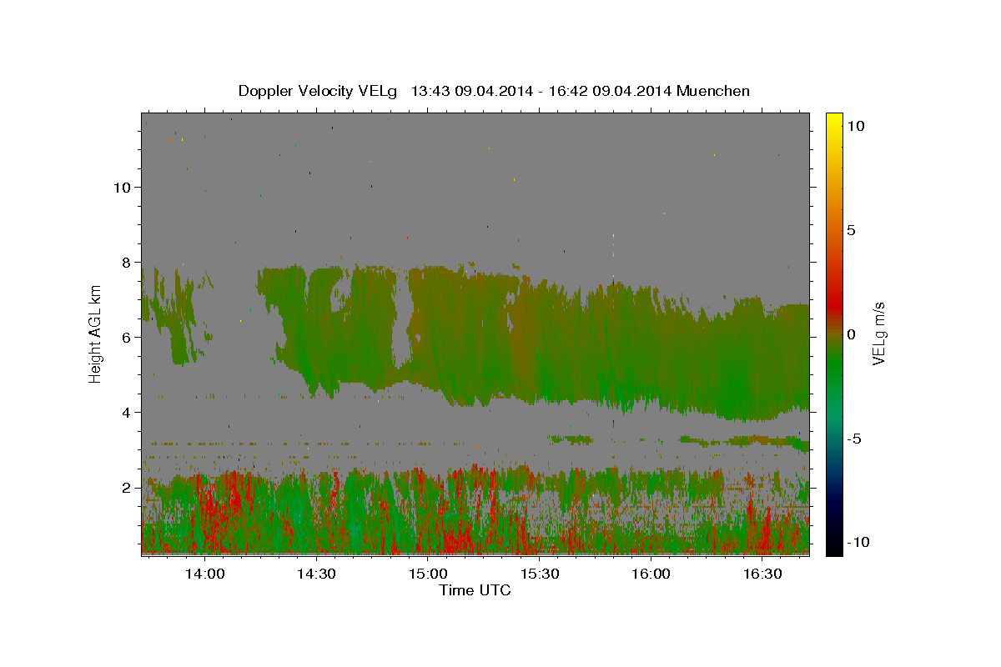
Task: Click the height axis tick label 10
Action: point(122,187)
